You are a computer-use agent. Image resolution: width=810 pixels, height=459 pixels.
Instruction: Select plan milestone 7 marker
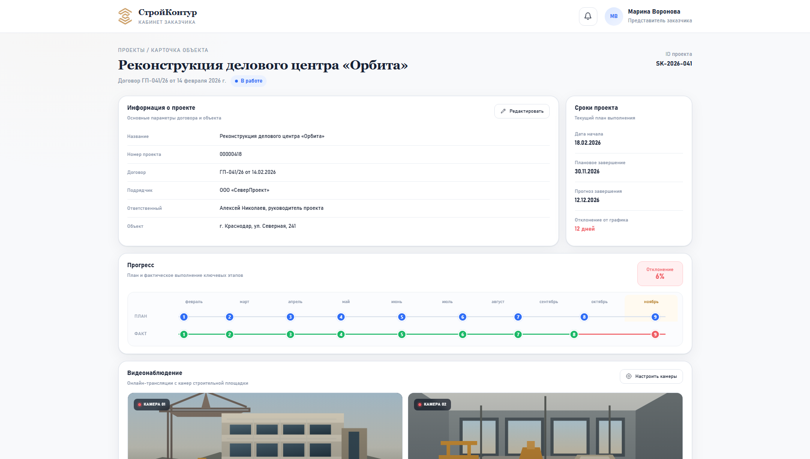coord(518,317)
